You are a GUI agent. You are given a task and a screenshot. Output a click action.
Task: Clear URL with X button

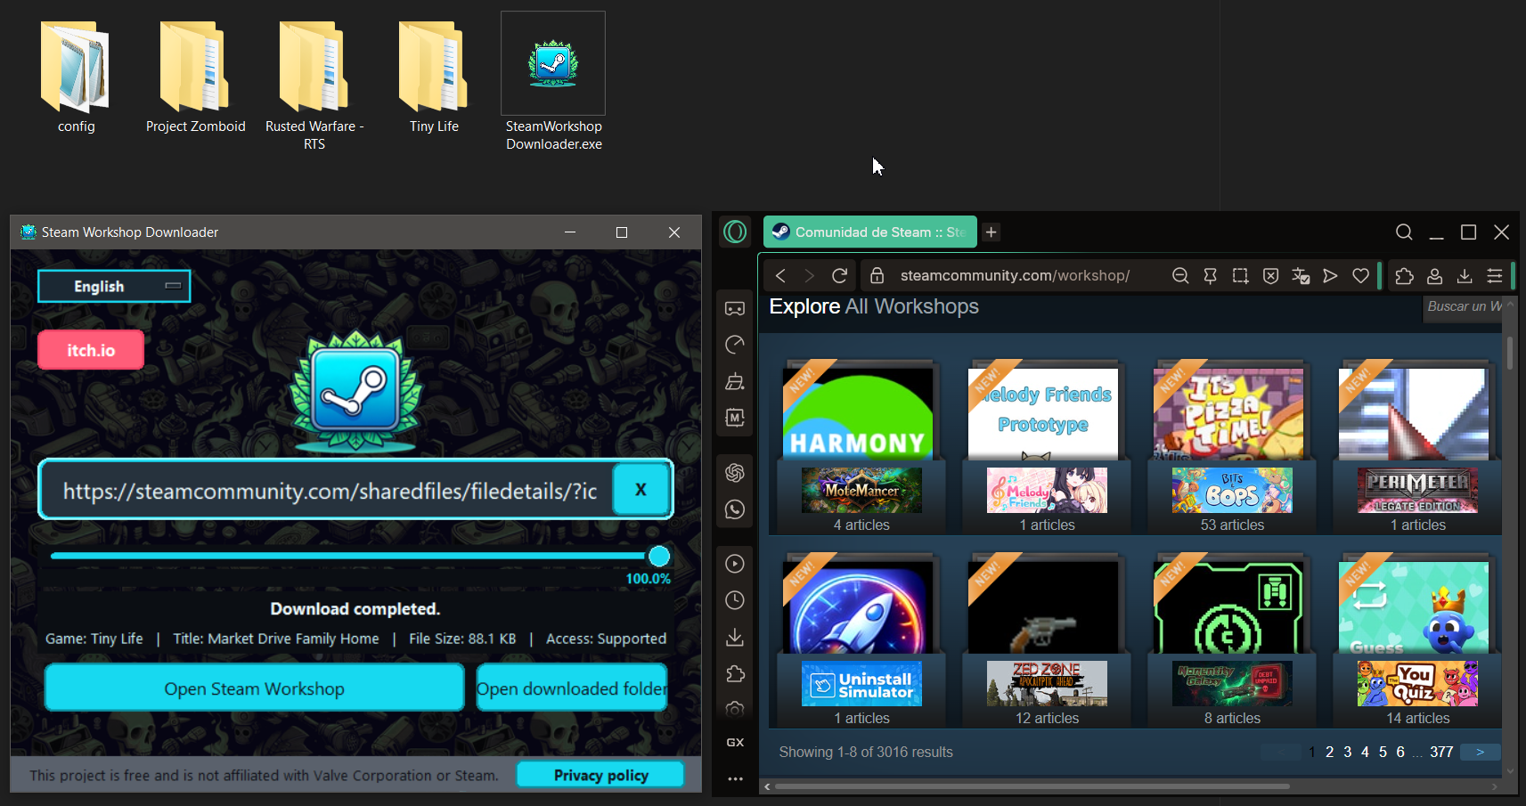point(641,490)
